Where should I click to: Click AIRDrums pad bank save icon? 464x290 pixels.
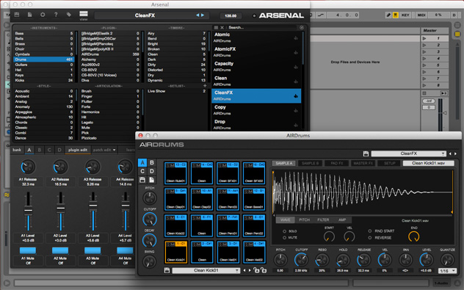tap(142, 180)
